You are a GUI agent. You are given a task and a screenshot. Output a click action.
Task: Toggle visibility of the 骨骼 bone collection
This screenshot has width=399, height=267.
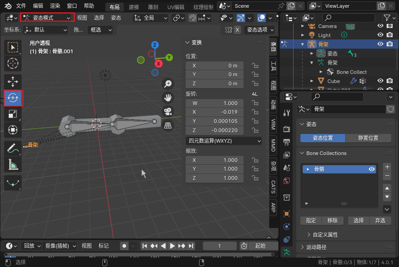pos(372,169)
